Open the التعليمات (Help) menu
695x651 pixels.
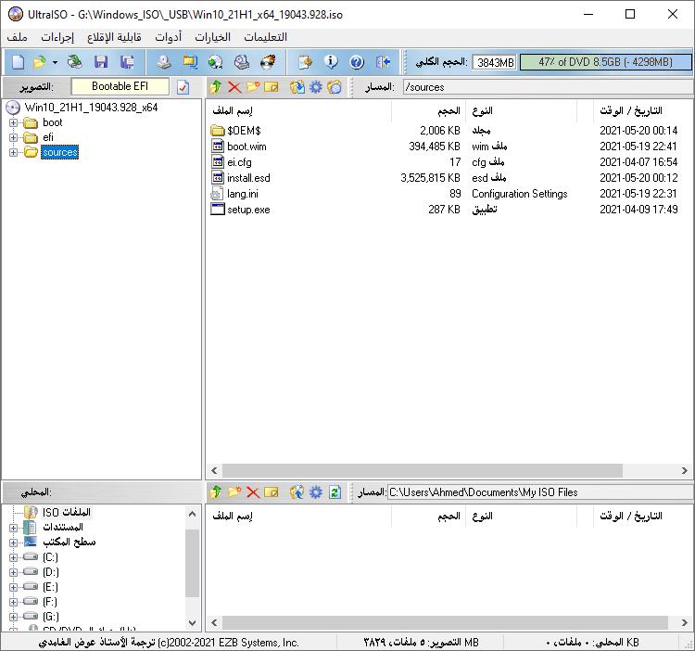click(266, 37)
